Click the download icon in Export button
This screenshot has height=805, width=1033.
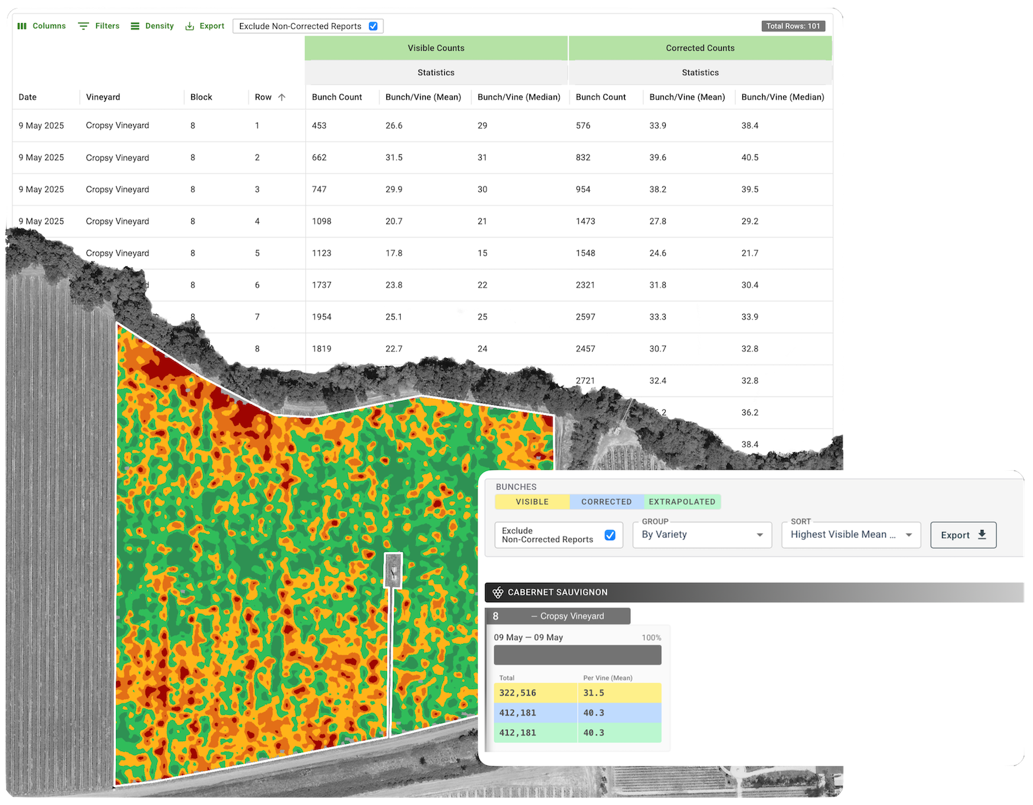pos(982,535)
